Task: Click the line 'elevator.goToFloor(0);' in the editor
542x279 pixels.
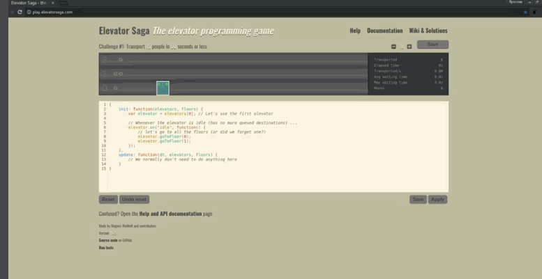Action: pyautogui.click(x=164, y=136)
